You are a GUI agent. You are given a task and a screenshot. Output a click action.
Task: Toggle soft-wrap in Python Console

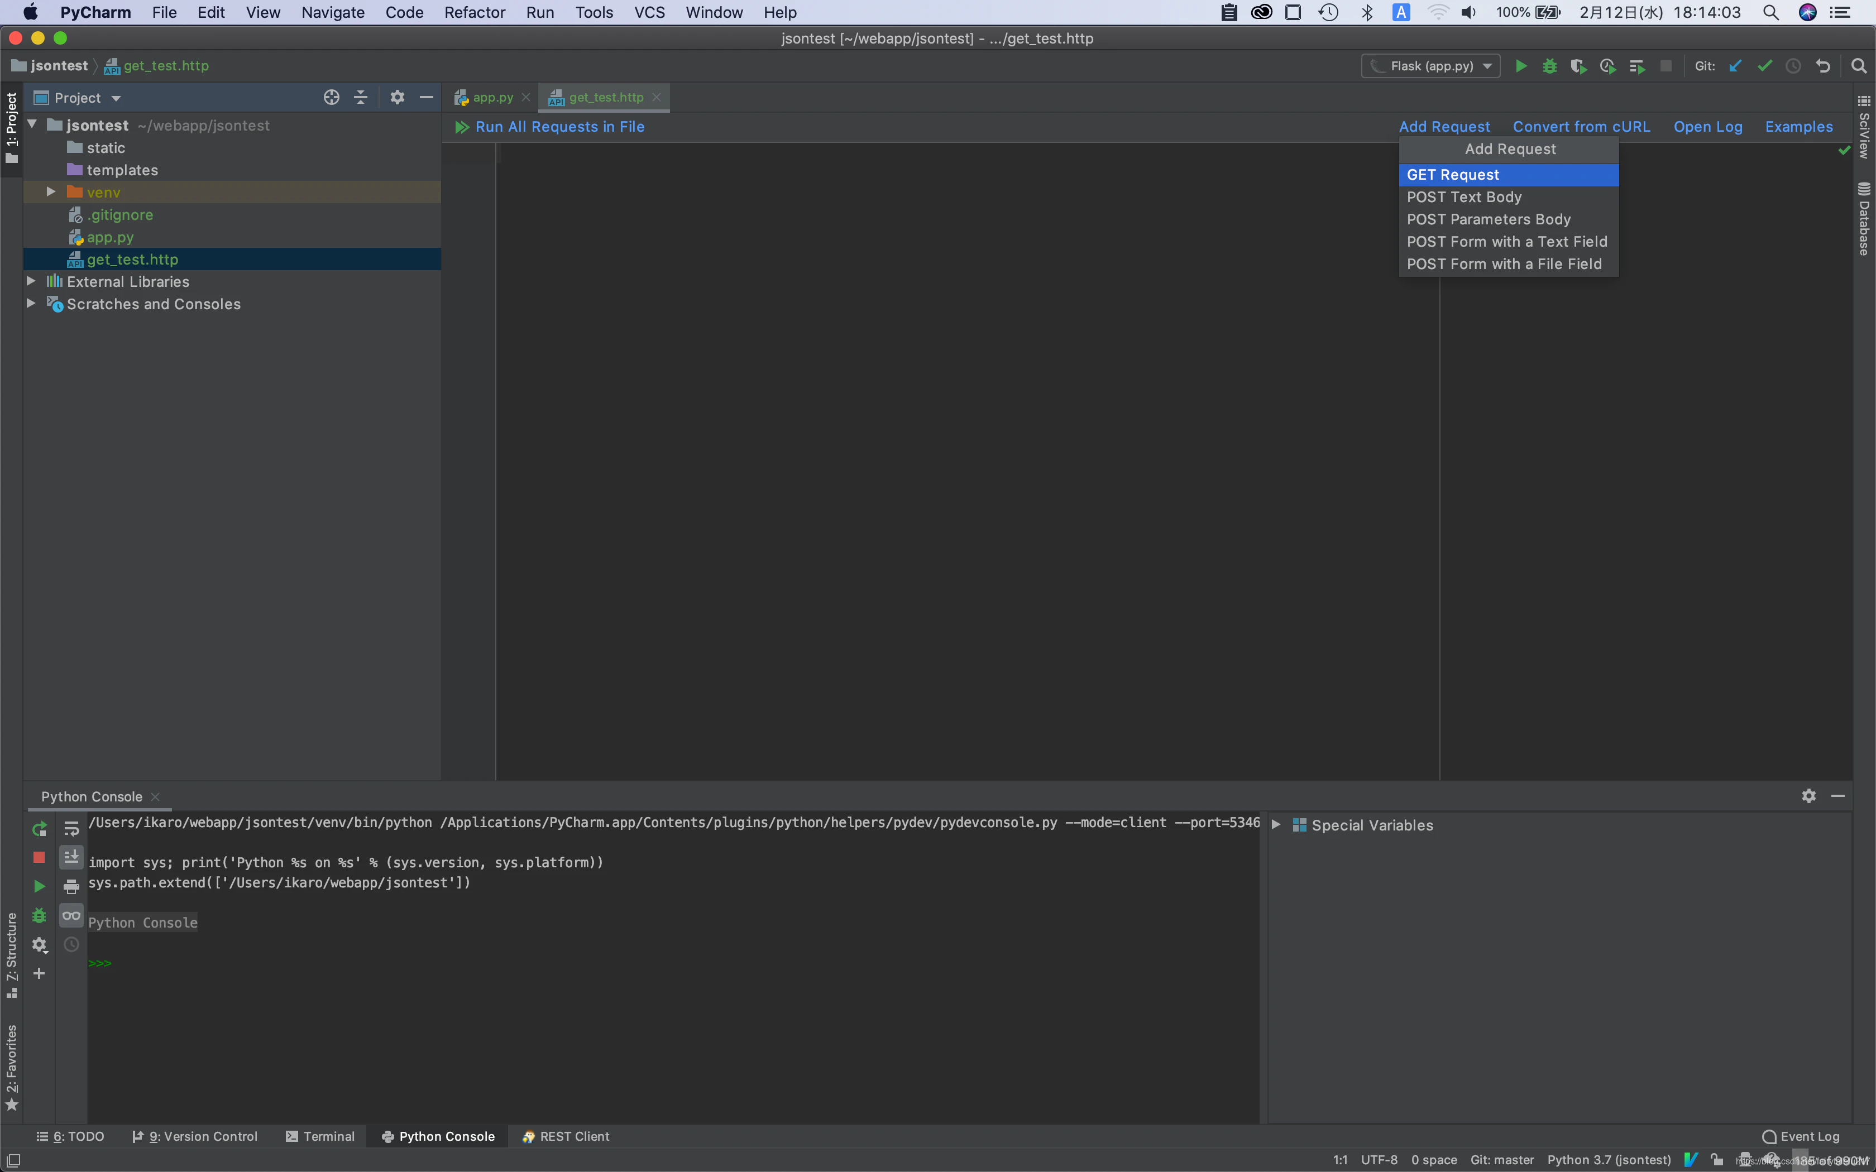(71, 829)
